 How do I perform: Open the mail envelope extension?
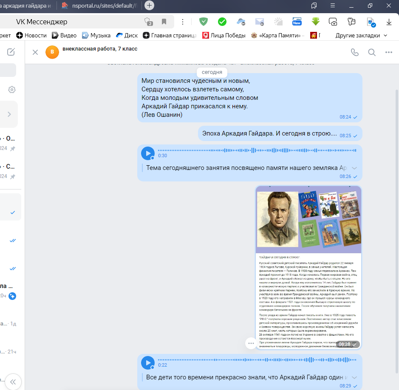(260, 22)
